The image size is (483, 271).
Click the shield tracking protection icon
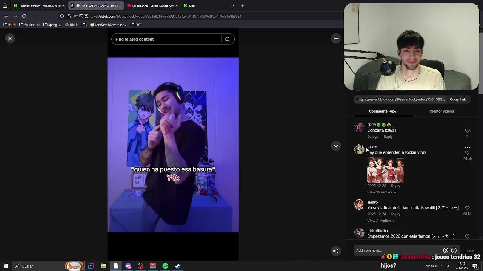click(x=62, y=16)
